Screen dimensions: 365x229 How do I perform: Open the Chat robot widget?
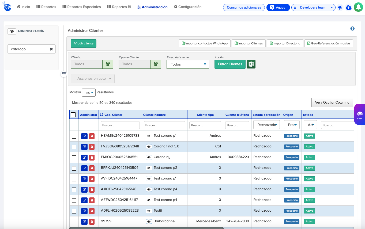click(359, 114)
